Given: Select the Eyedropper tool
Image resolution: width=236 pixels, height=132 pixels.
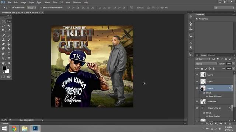Looking at the screenshot, I should [x=9, y=30].
